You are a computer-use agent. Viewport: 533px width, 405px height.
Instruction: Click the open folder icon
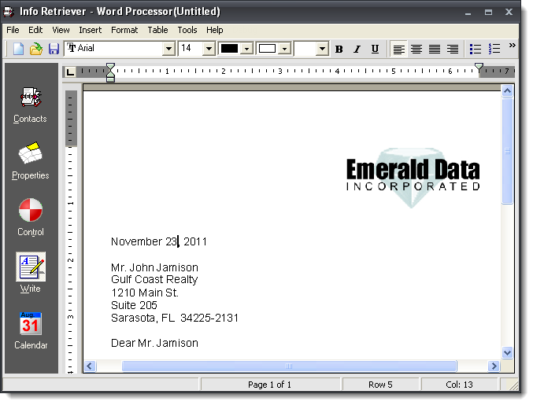tap(36, 49)
